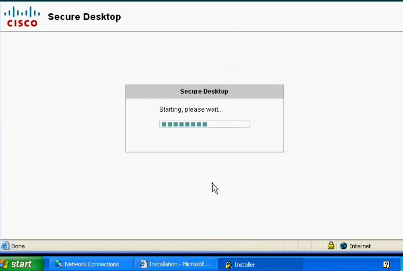This screenshot has width=403, height=271.
Task: Click the Cisco logo in the header
Action: (x=21, y=16)
